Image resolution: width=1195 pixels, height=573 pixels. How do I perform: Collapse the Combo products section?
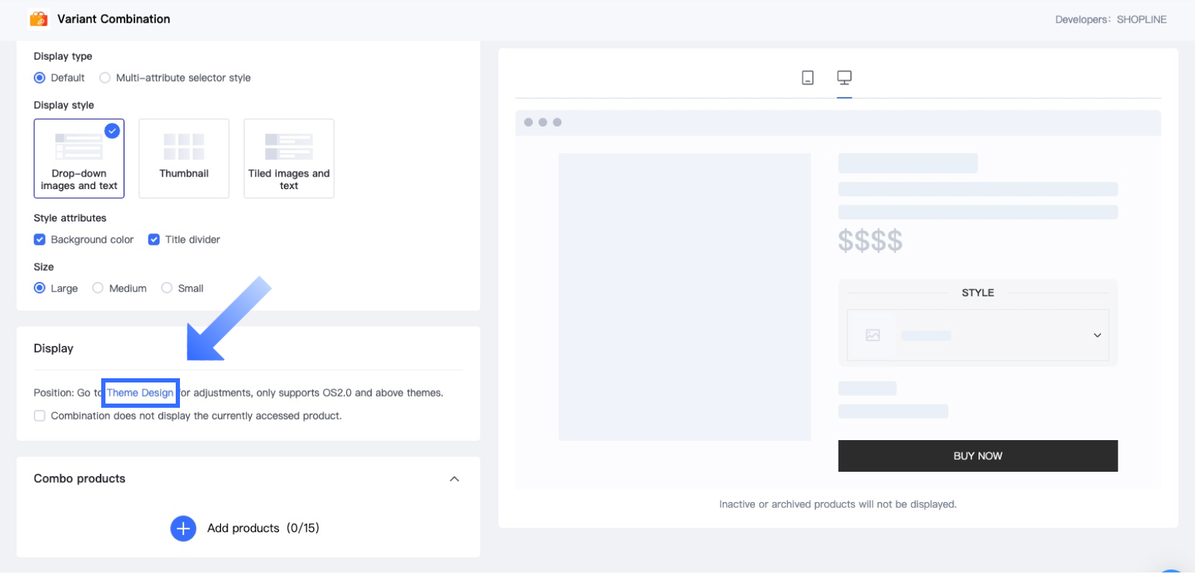[455, 479]
